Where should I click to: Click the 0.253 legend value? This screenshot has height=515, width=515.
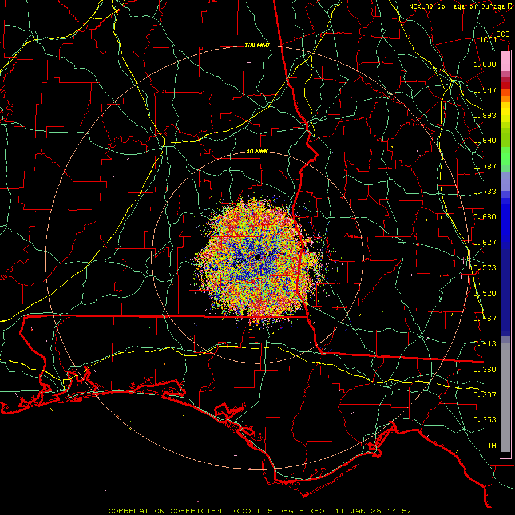point(485,420)
